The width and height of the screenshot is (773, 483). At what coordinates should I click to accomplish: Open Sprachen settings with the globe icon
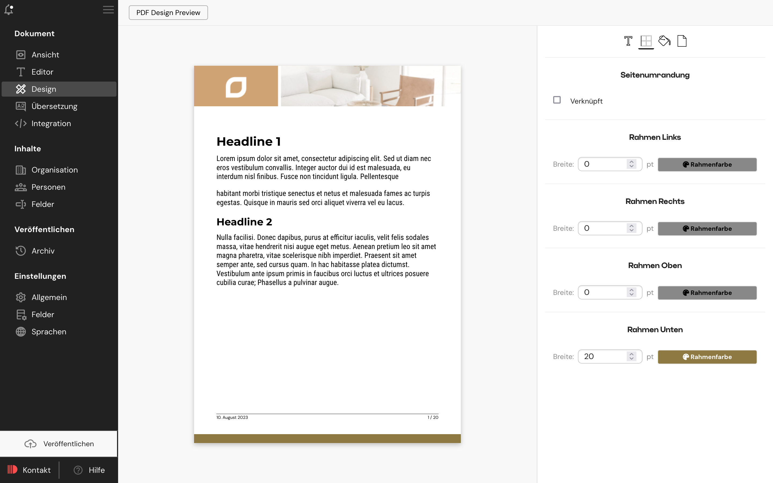click(49, 332)
